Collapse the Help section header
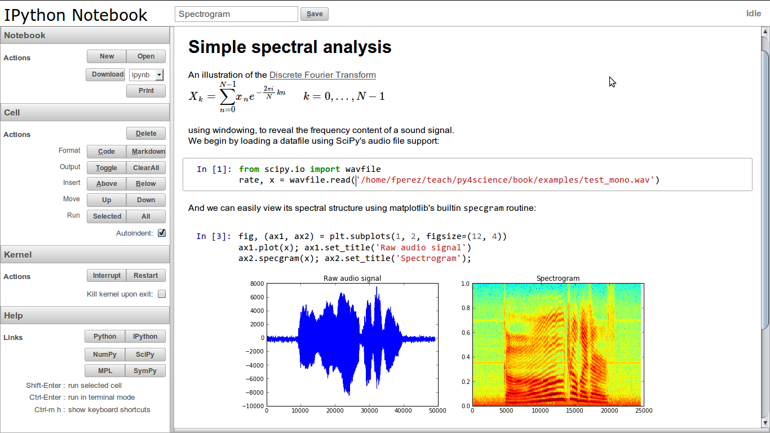The image size is (770, 433). [85, 316]
